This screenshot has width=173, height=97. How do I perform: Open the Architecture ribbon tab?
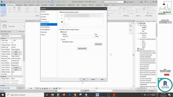10,5
